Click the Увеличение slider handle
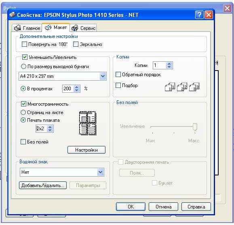The image size is (234, 225). tap(195, 127)
